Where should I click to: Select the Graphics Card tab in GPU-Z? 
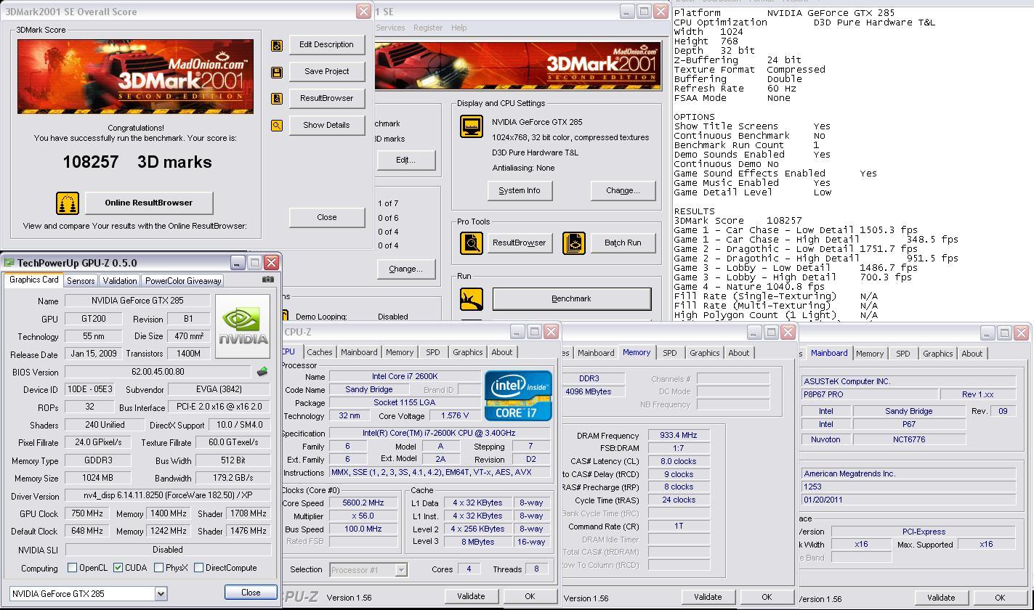pyautogui.click(x=34, y=280)
